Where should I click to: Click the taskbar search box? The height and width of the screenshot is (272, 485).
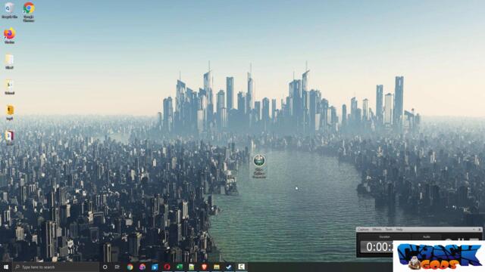pos(55,267)
